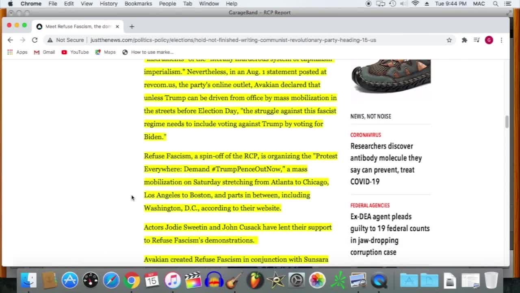Open GarageBand guitar icon in Dock
Image resolution: width=520 pixels, height=293 pixels.
234,280
